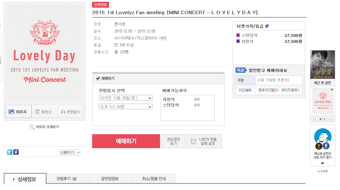
Task: Open the 2015년 12월 05일 date dropdown
Action: click(x=125, y=98)
